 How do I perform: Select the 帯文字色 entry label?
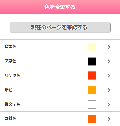(12, 104)
